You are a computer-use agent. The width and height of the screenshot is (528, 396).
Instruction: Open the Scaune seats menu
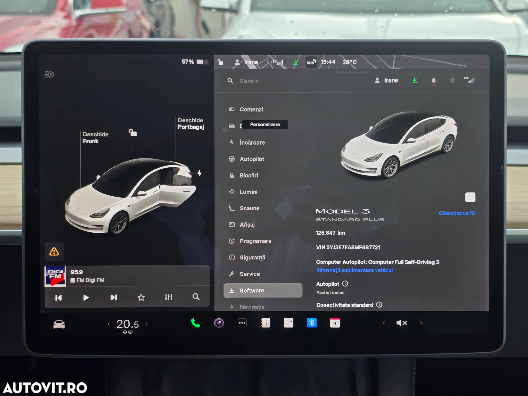tap(244, 208)
